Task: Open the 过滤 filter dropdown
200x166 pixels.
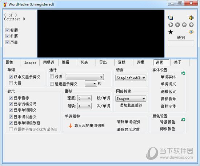Action: pyautogui.click(x=85, y=77)
